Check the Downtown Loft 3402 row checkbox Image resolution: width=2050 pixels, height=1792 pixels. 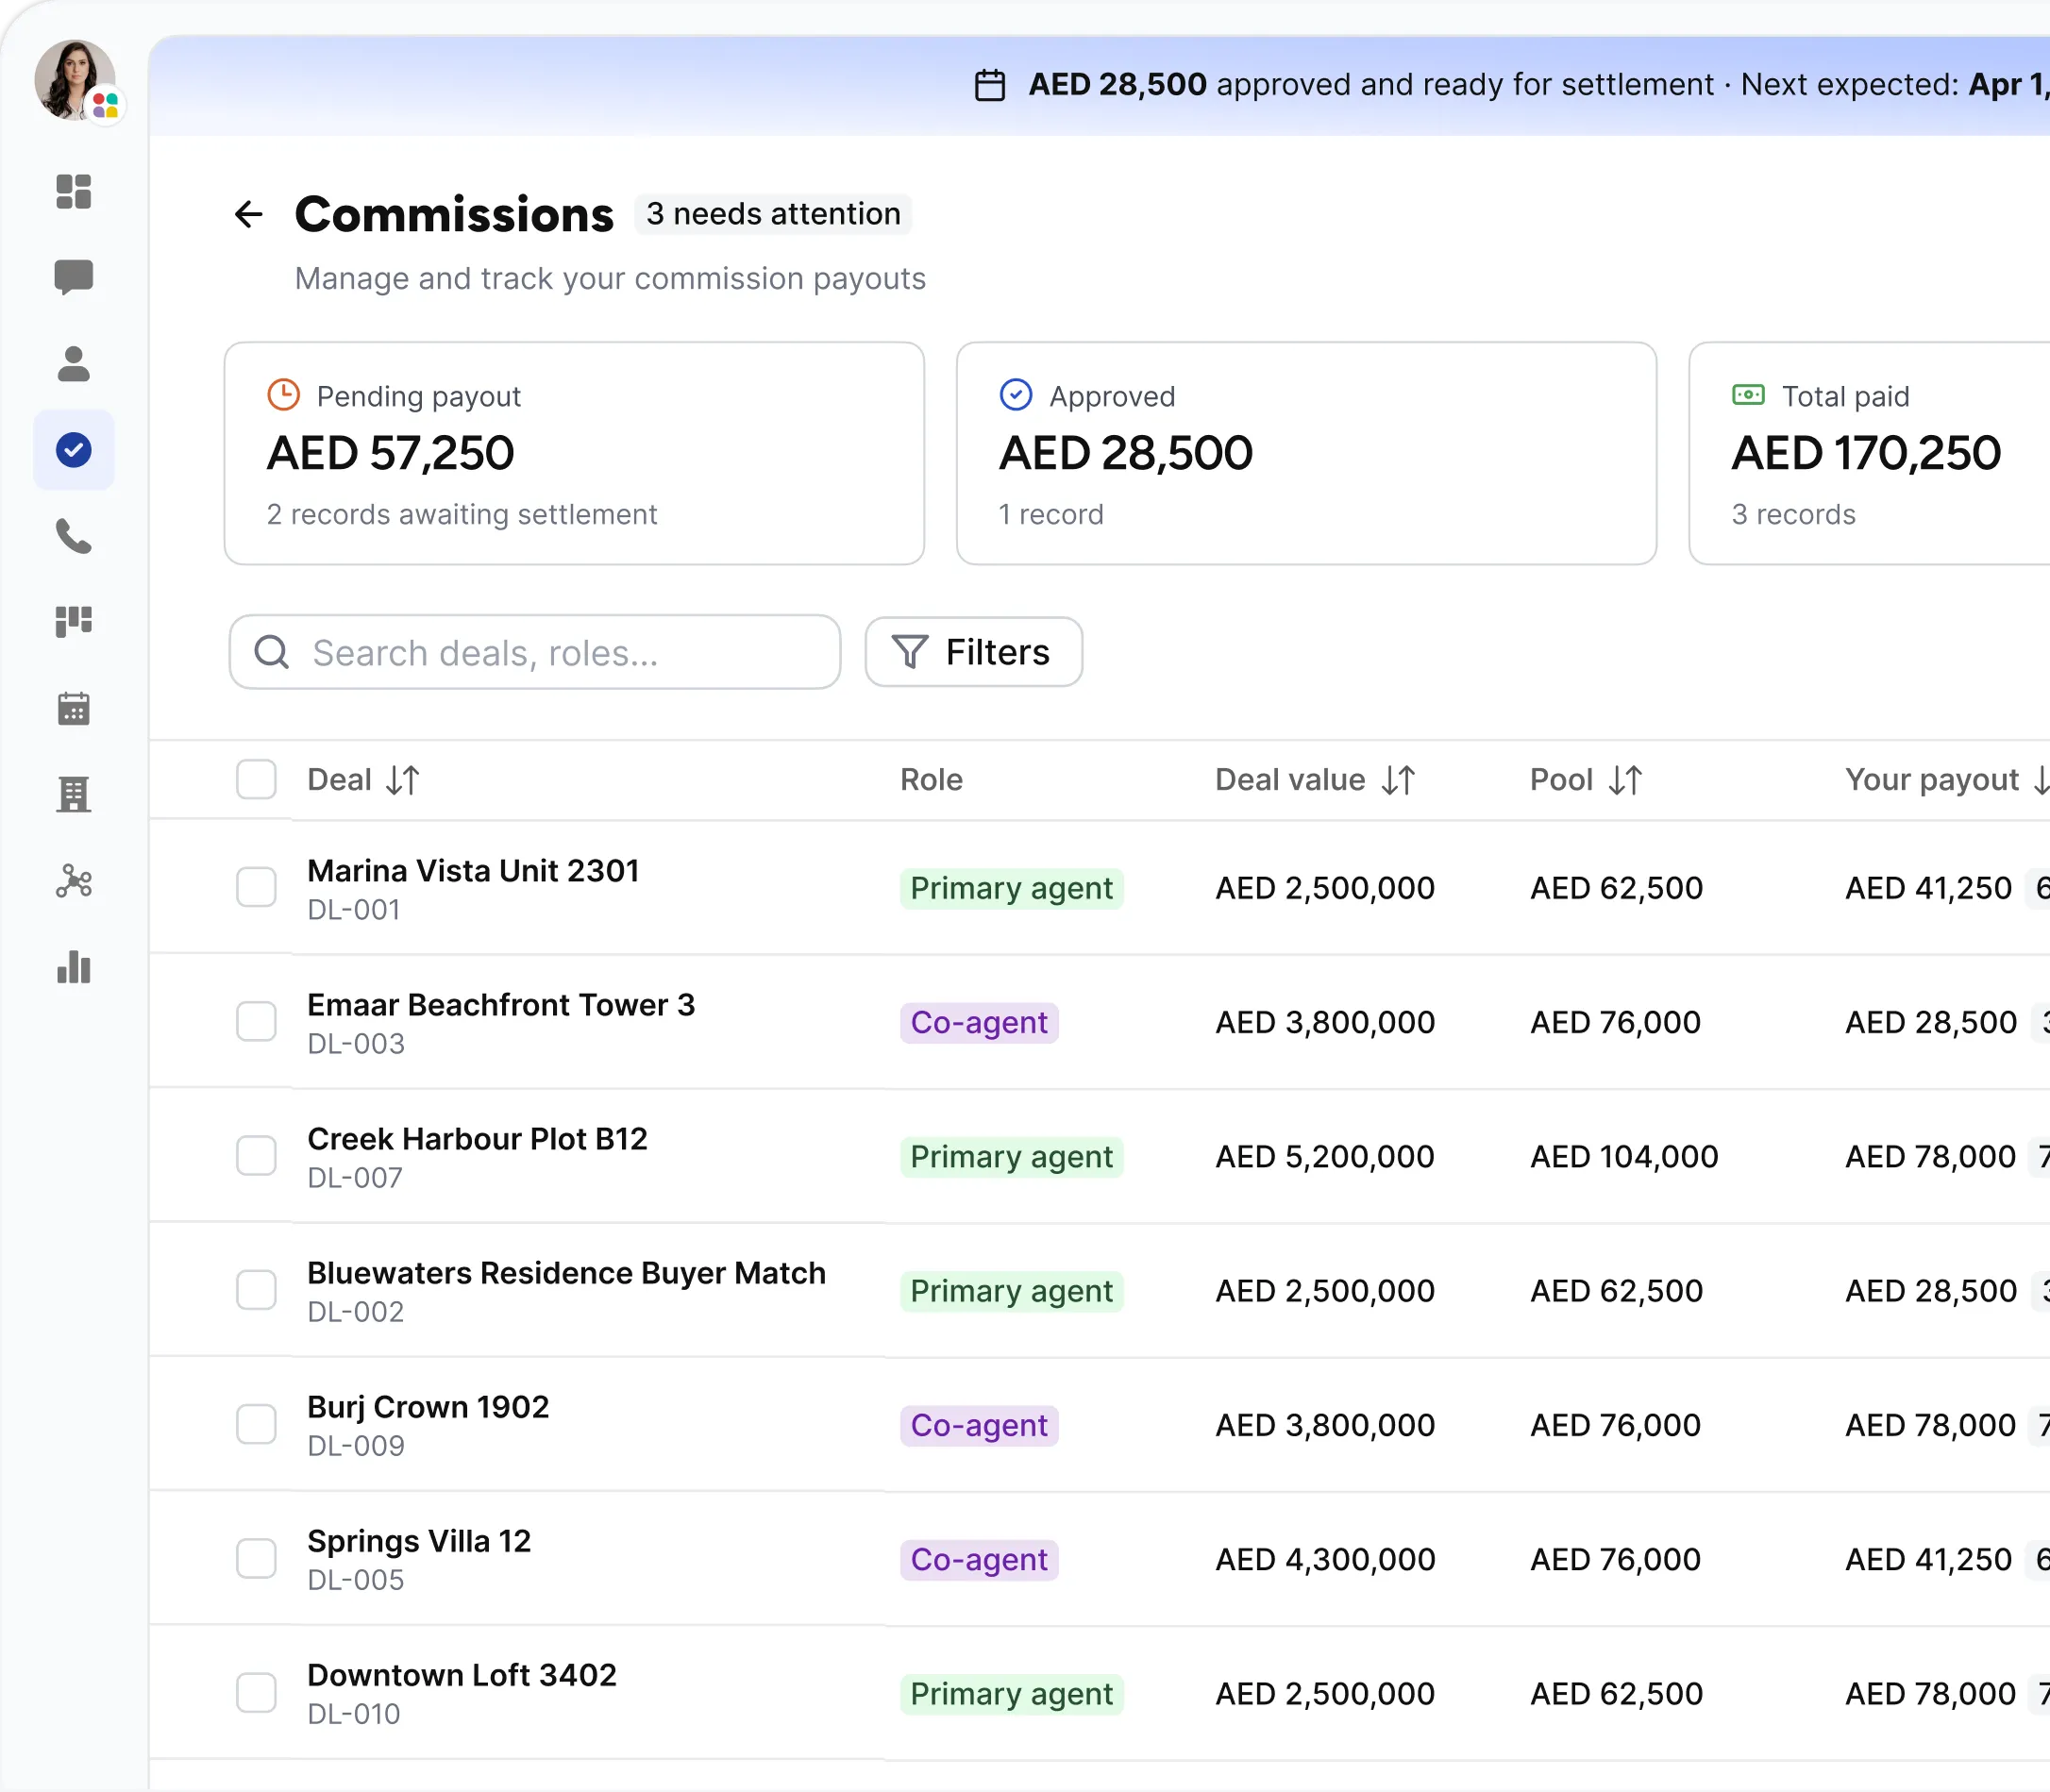pyautogui.click(x=256, y=1692)
